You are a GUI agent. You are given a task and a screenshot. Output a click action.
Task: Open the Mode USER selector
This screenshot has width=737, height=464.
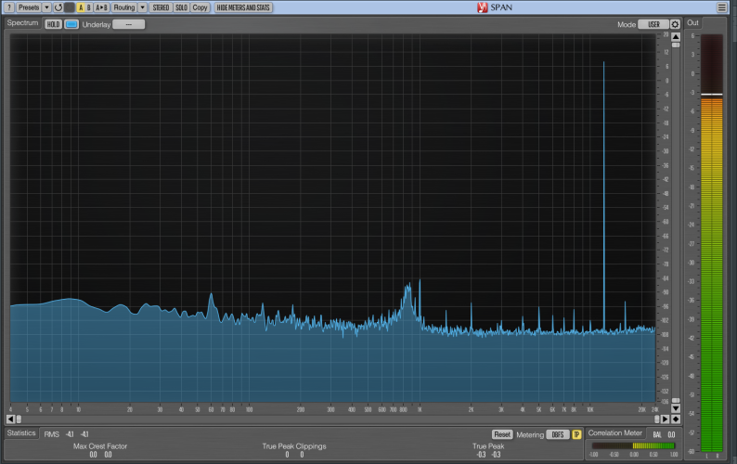point(653,24)
